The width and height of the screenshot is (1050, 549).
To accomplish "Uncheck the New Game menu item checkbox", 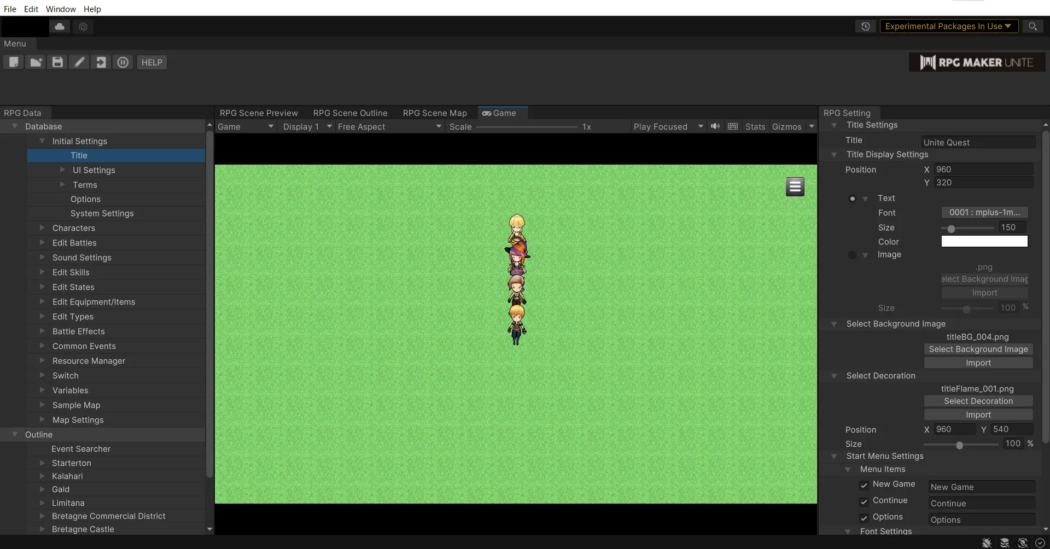I will coord(864,485).
